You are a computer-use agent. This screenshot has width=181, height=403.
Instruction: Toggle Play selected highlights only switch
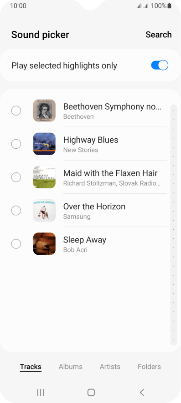[x=160, y=65]
